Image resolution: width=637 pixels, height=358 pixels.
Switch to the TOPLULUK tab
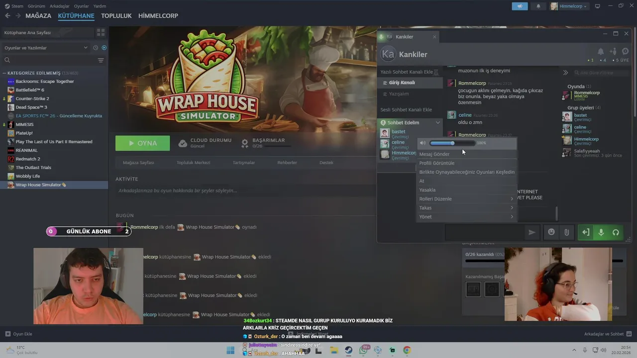click(x=116, y=16)
